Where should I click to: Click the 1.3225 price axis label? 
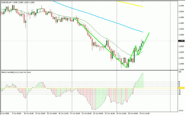point(181,29)
